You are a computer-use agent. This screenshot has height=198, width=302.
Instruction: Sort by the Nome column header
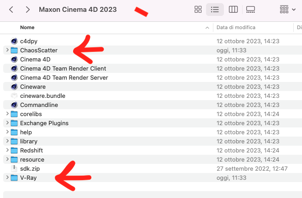[27, 27]
